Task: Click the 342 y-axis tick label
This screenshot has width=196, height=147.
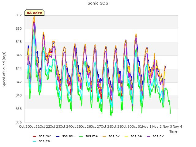Action: pos(19,82)
